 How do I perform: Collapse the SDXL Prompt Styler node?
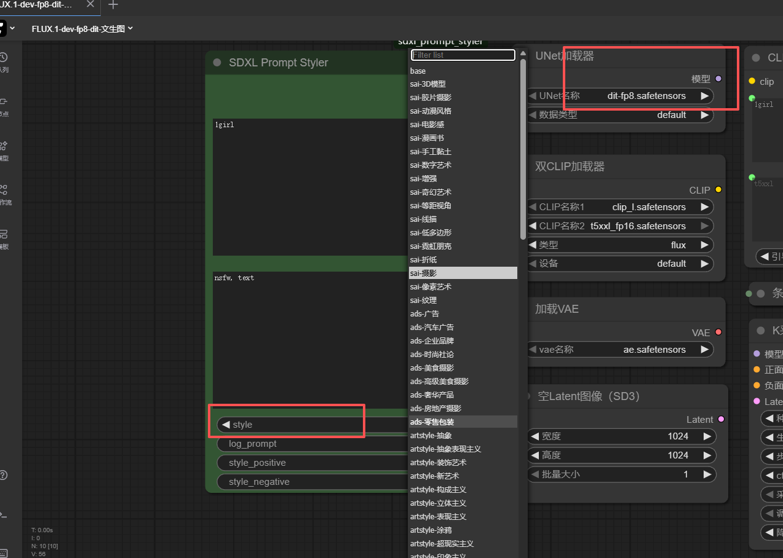click(x=217, y=63)
